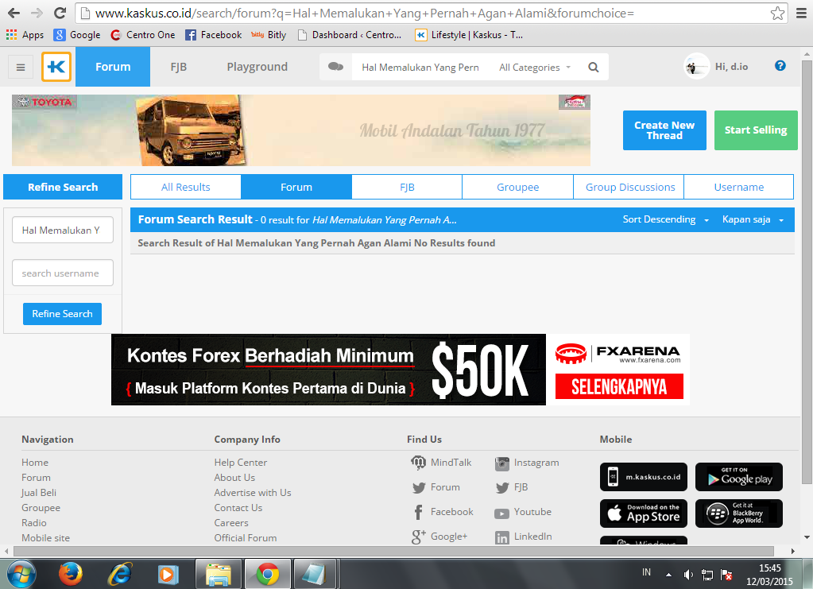Open the Sort Descending dropdown
The height and width of the screenshot is (589, 813).
click(x=666, y=219)
